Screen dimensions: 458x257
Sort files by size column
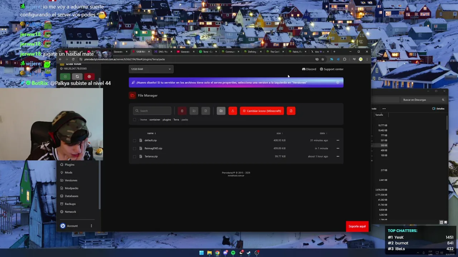point(280,133)
